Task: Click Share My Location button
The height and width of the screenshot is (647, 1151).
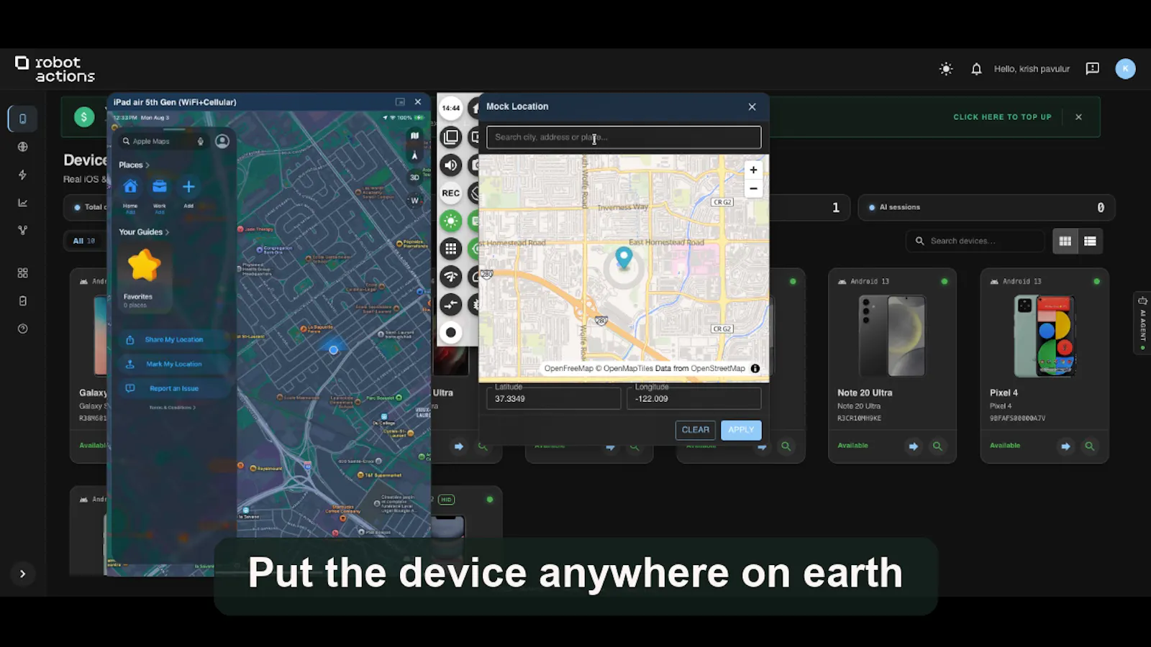Action: click(x=173, y=339)
